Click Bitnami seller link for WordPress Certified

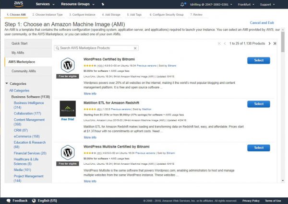point(172,66)
